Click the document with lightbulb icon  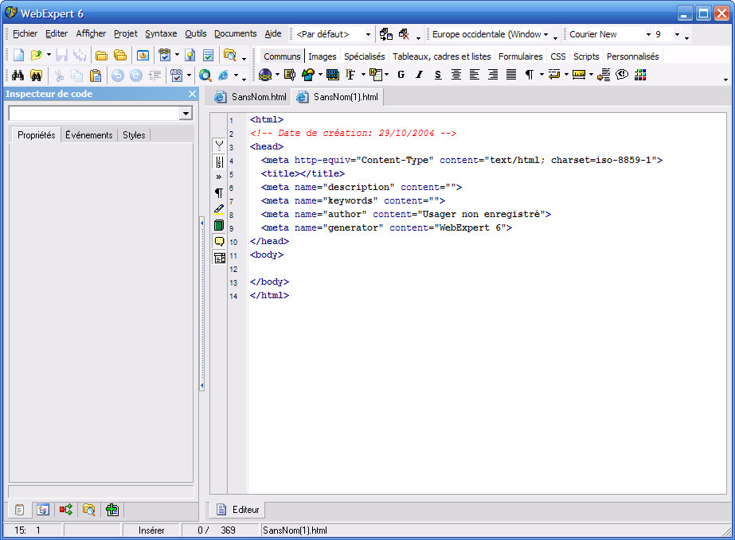(x=190, y=55)
